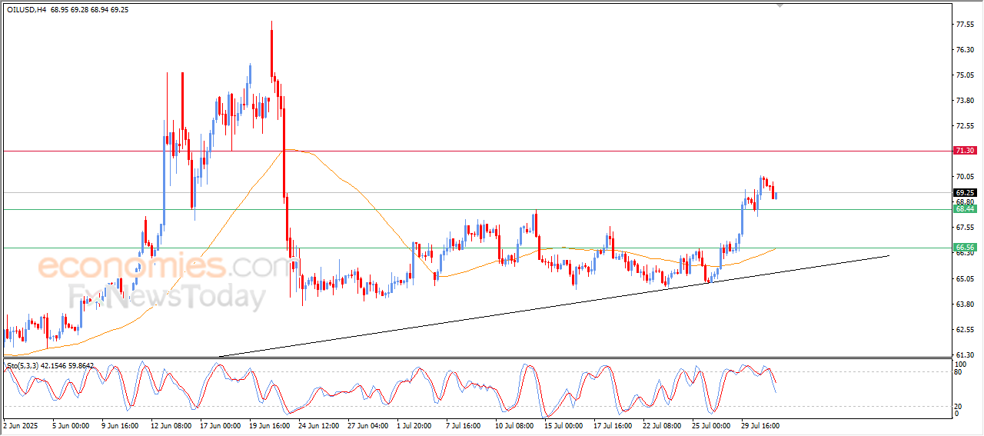Click the 1 Jul 20:00 time label
The width and height of the screenshot is (984, 436).
(415, 424)
